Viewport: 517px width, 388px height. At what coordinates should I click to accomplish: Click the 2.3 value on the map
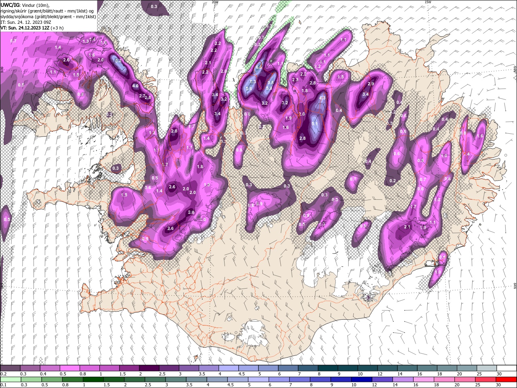[x=295, y=80]
